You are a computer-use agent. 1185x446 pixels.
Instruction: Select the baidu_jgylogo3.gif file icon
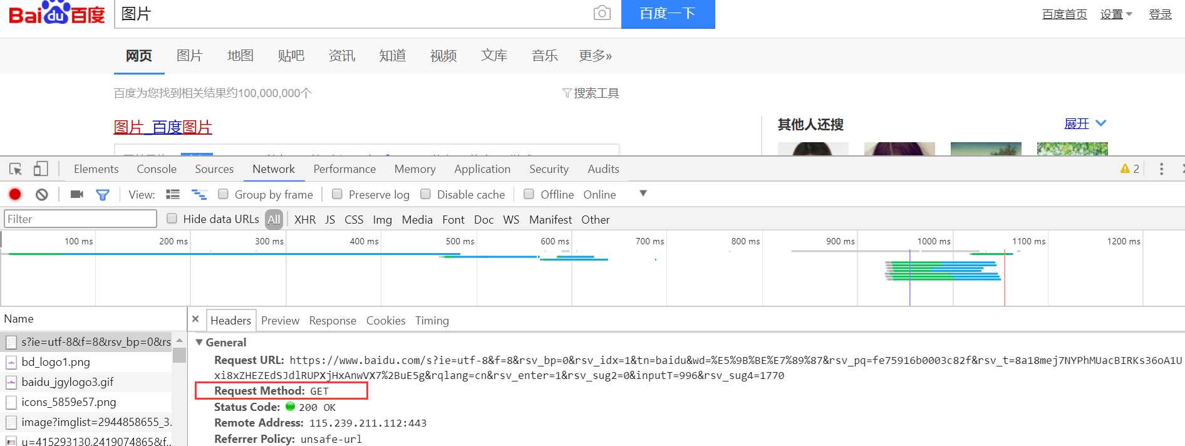[x=11, y=382]
